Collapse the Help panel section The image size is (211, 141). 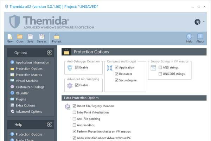[x=49, y=124]
